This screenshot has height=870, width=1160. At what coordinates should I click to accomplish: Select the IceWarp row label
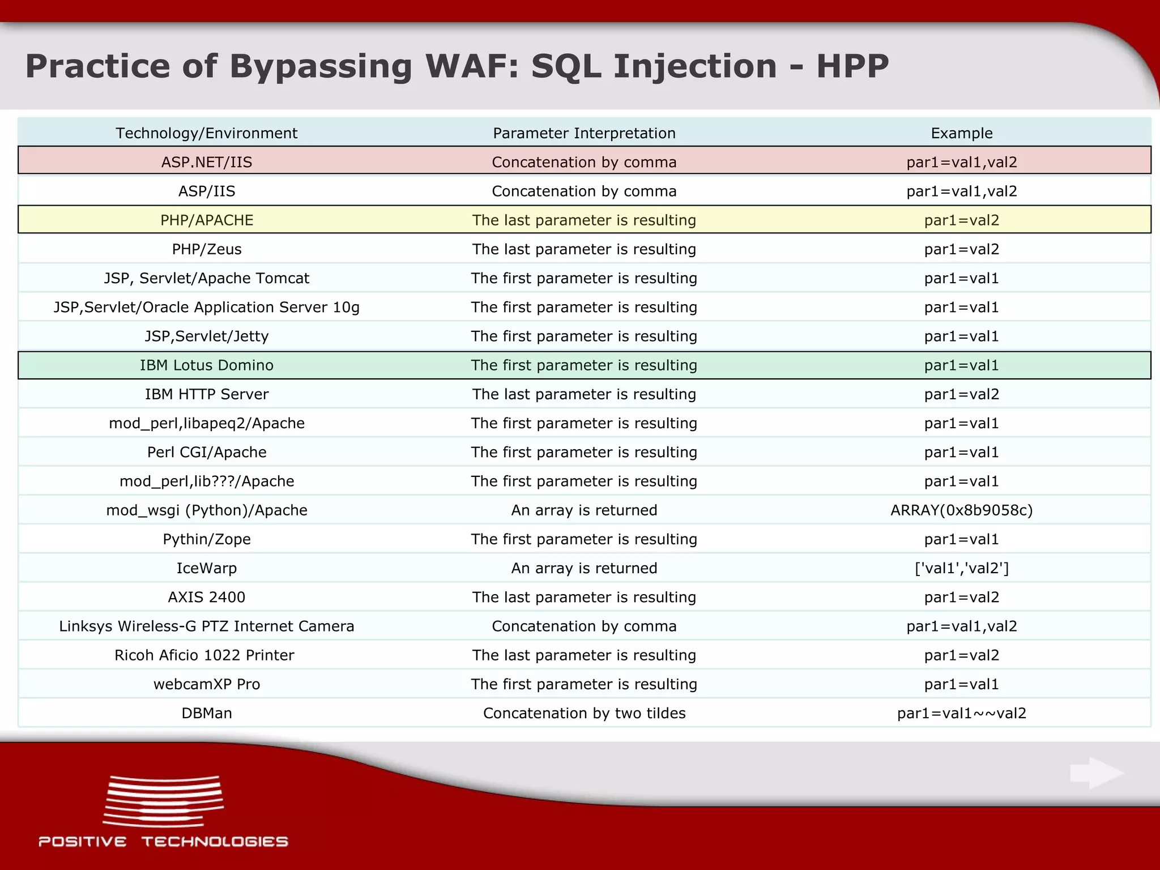coord(206,568)
